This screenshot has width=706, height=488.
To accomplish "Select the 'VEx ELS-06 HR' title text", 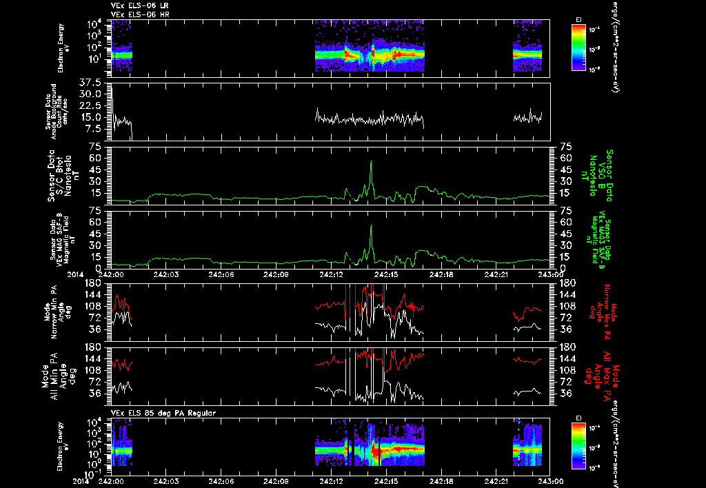I will pyautogui.click(x=140, y=15).
